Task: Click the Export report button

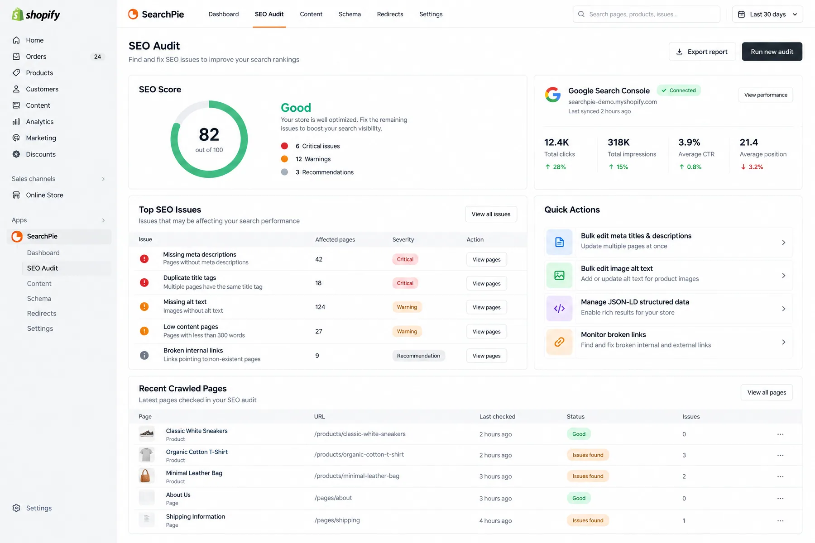Action: [x=702, y=52]
